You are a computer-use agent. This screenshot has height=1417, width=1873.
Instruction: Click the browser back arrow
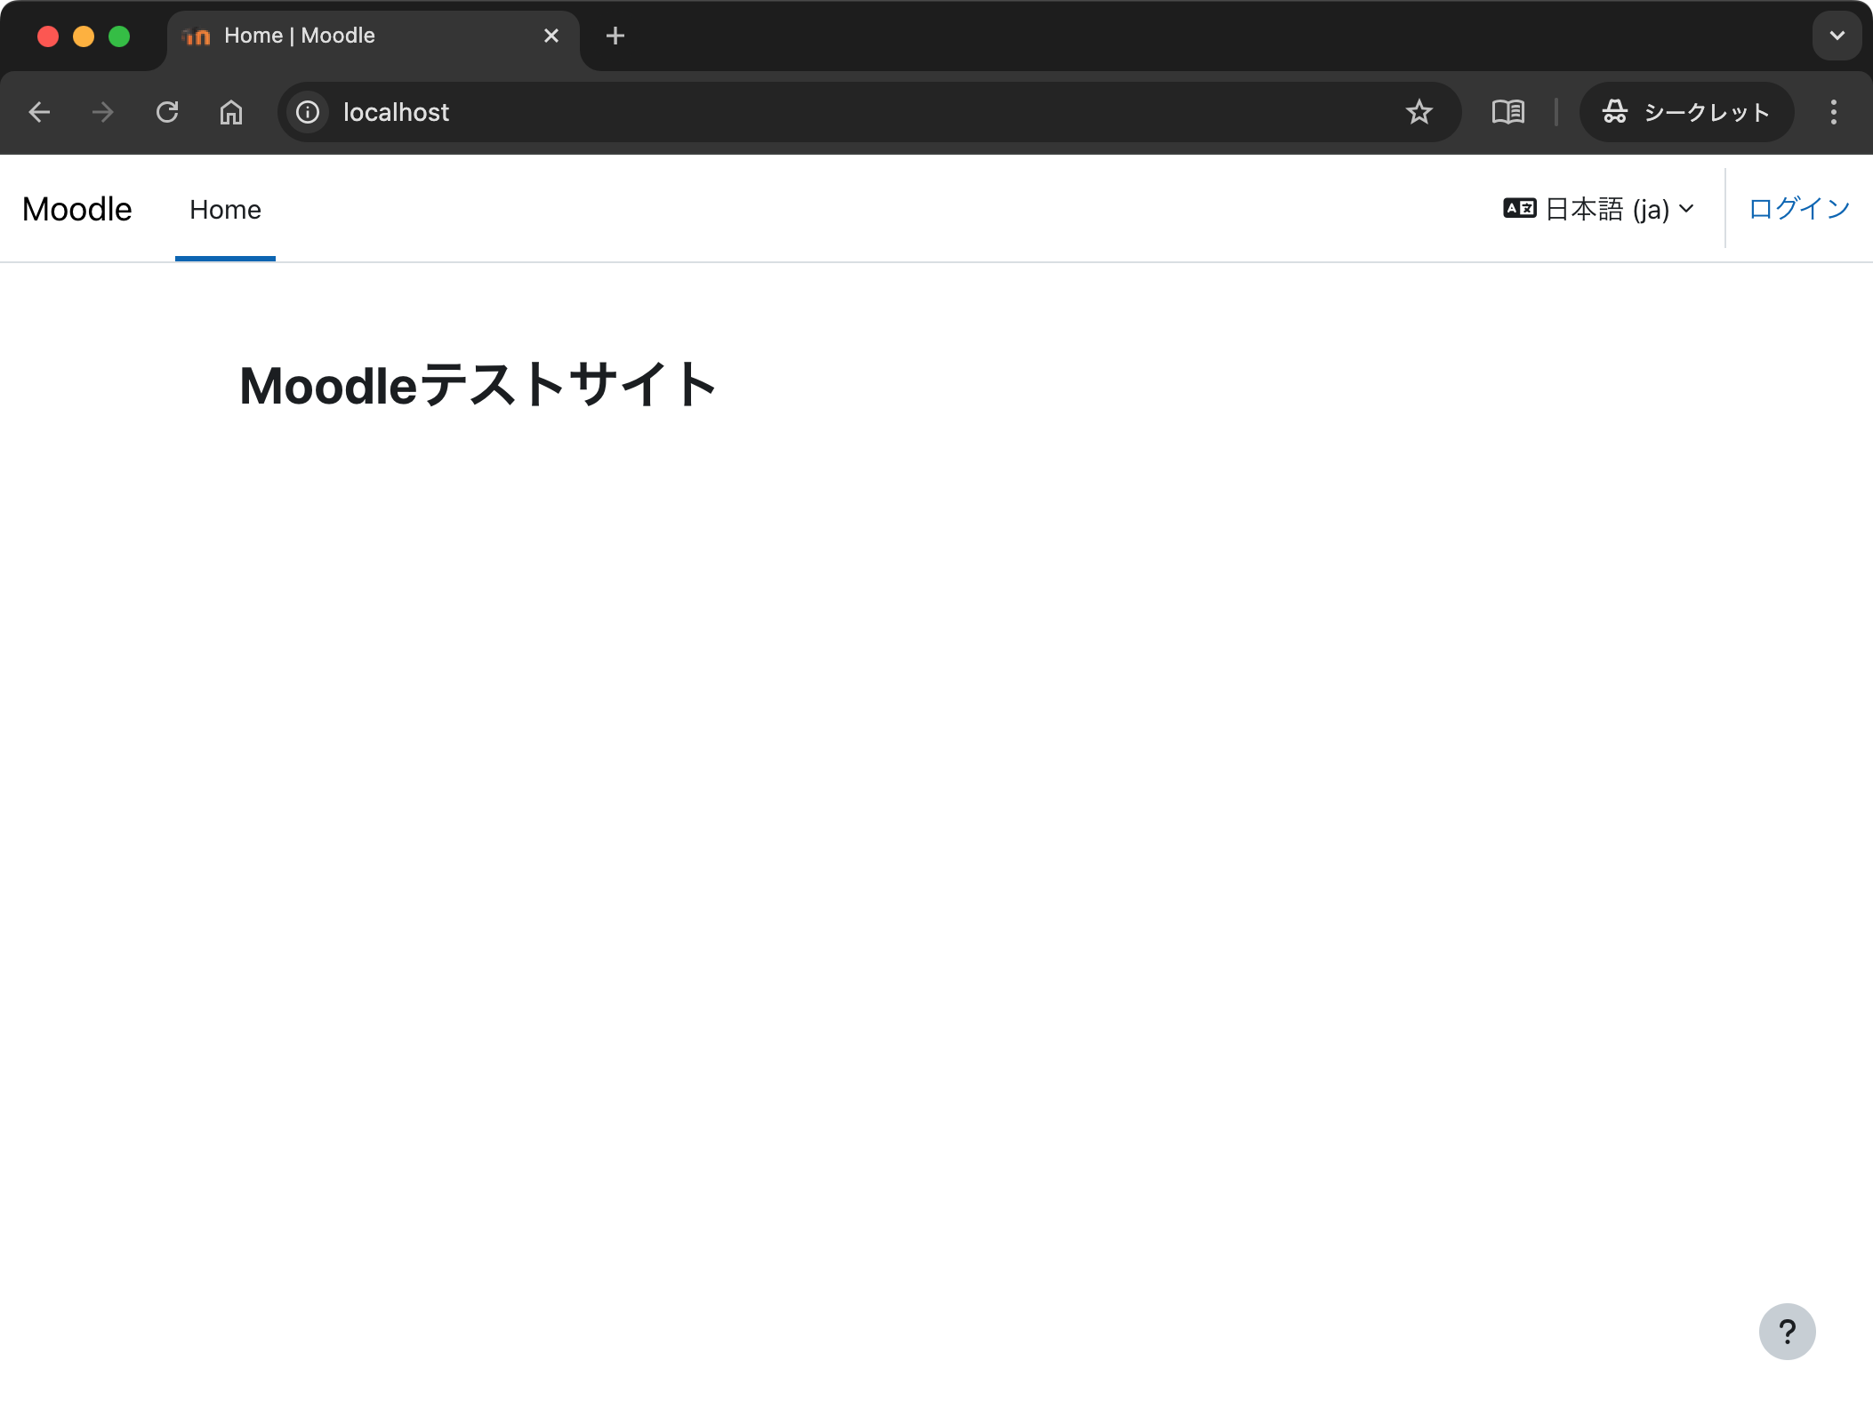tap(39, 112)
